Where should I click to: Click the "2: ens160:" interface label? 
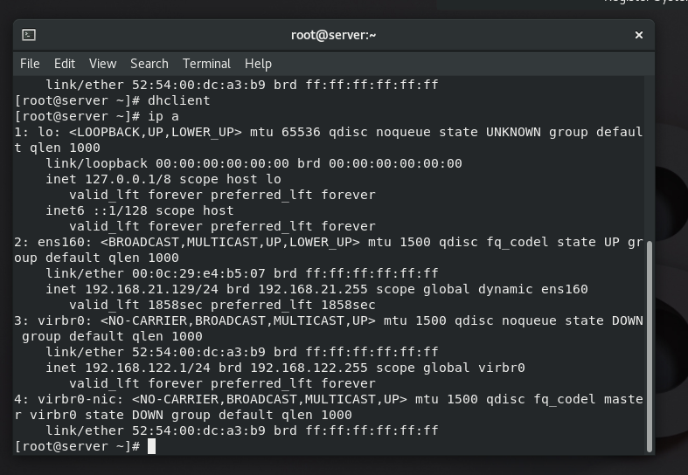52,242
